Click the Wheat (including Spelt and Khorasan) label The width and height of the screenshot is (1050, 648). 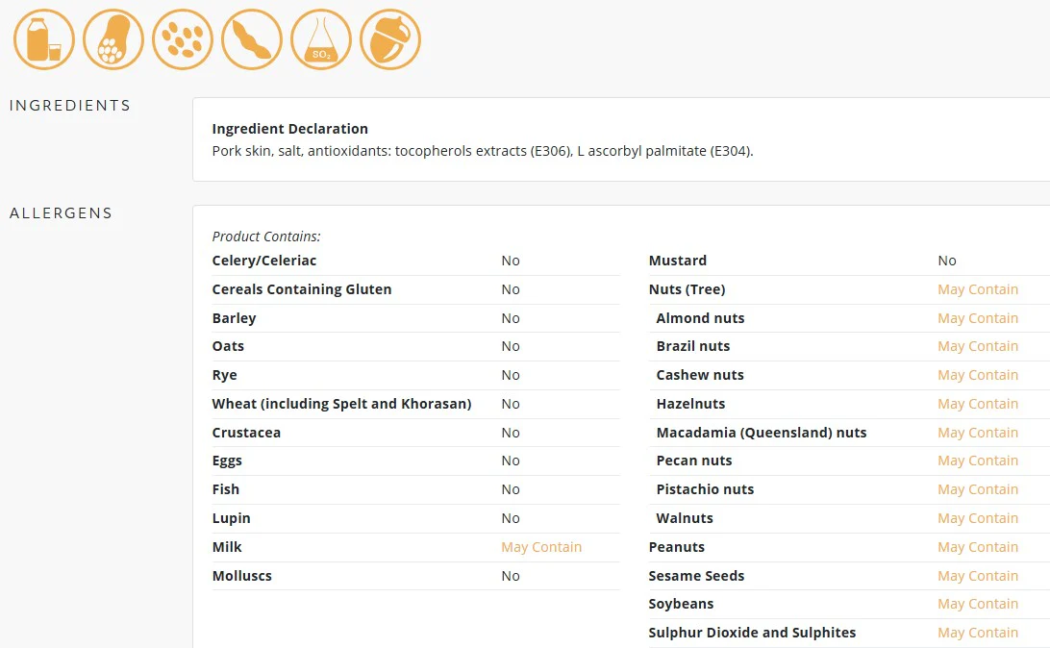click(341, 404)
